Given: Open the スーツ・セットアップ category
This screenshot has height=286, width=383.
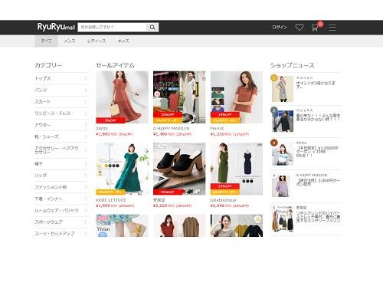Looking at the screenshot, I should pos(61,234).
